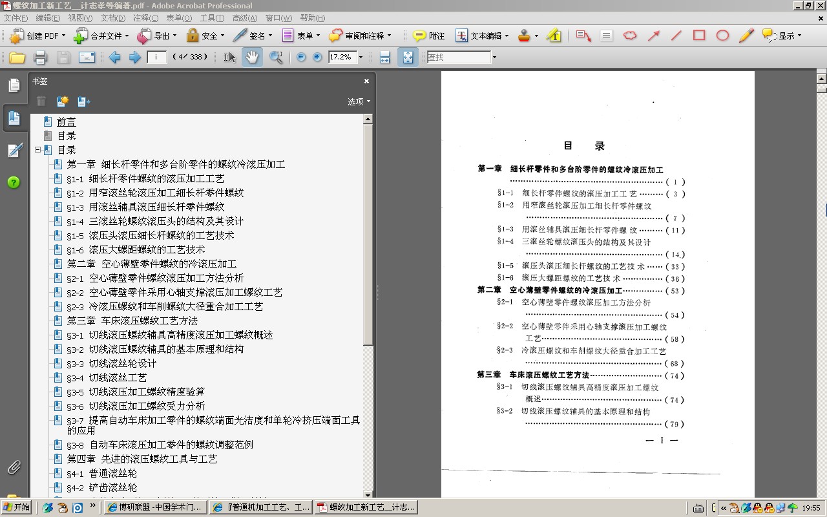The image size is (827, 517).
Task: Select bookmark 第二章 空心薄壁零件螺纹的冷滚压加工
Action: 152,264
